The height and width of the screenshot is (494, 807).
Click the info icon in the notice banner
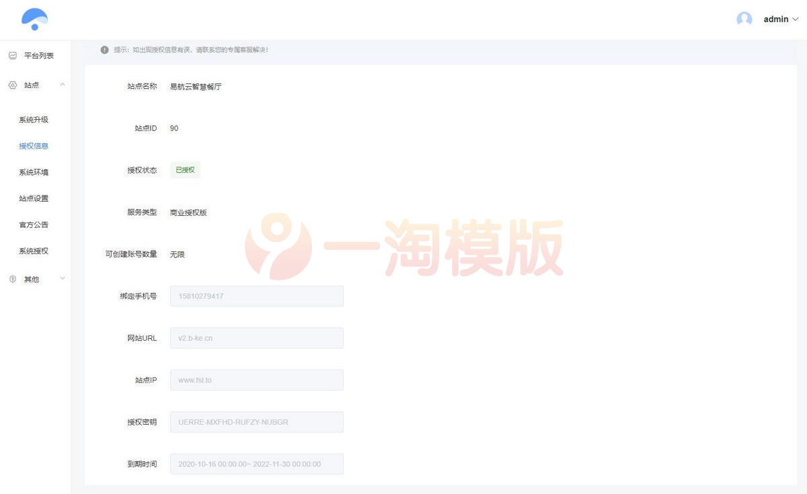pyautogui.click(x=105, y=49)
